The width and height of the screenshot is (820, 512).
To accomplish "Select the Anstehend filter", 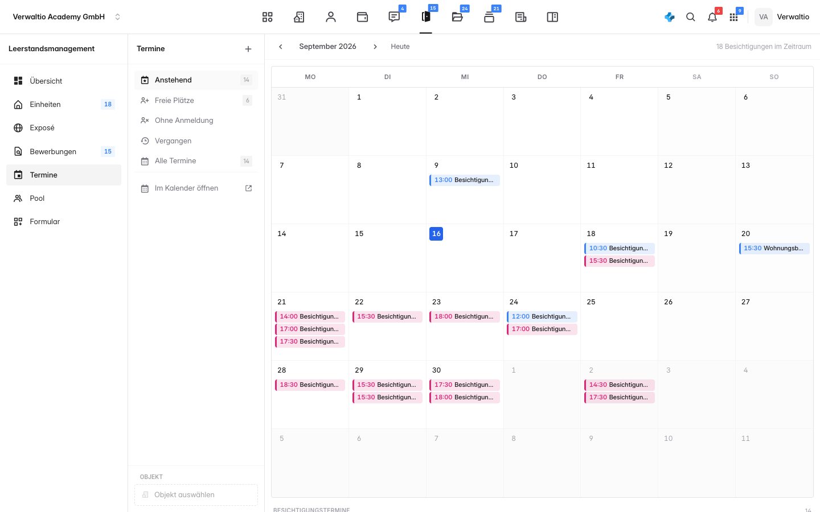I will (196, 80).
